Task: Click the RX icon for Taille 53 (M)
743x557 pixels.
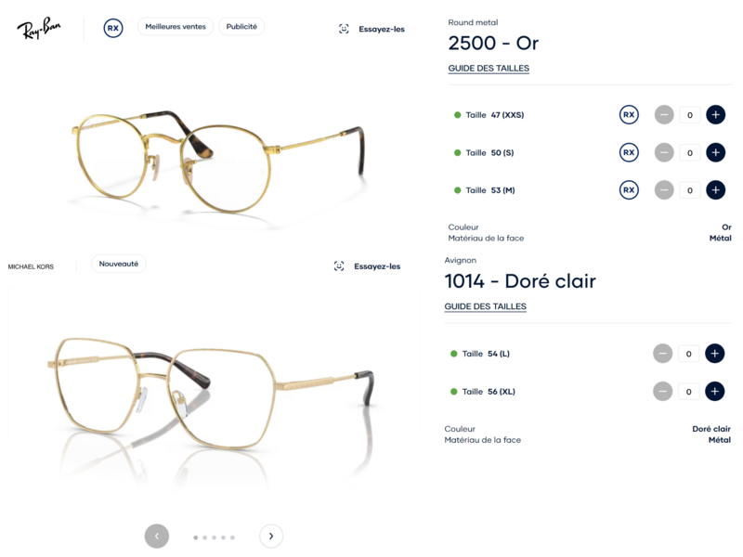Action: tap(629, 190)
